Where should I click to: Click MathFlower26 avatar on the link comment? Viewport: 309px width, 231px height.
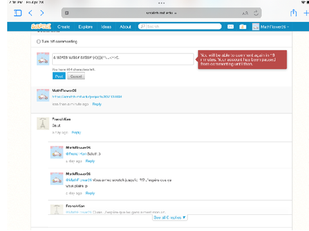(x=43, y=95)
